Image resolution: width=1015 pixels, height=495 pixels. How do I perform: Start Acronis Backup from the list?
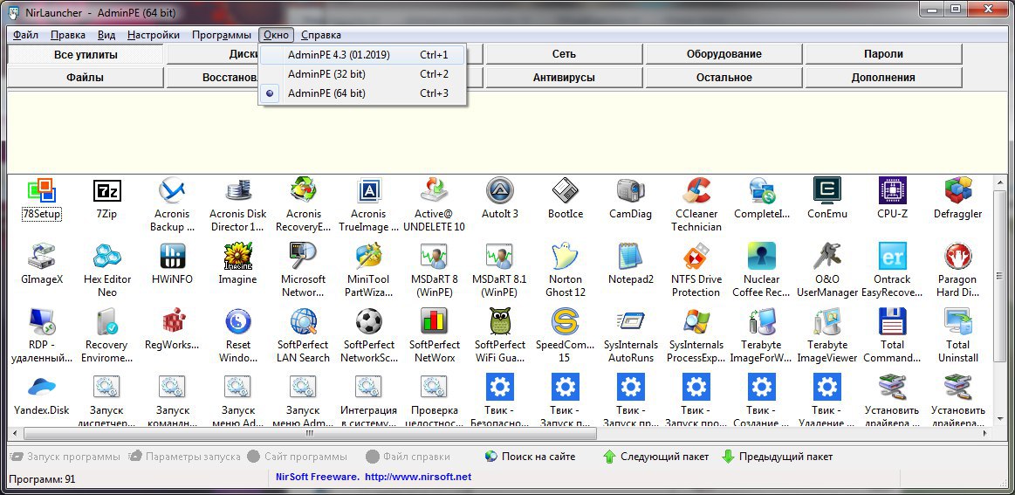172,191
